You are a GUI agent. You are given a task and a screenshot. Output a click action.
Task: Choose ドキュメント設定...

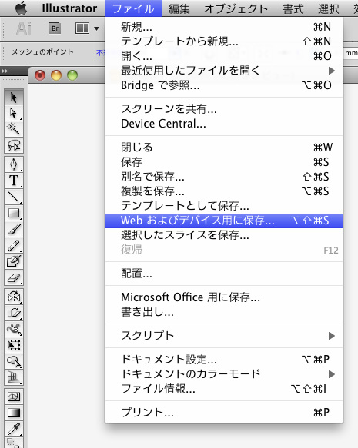[224, 359]
